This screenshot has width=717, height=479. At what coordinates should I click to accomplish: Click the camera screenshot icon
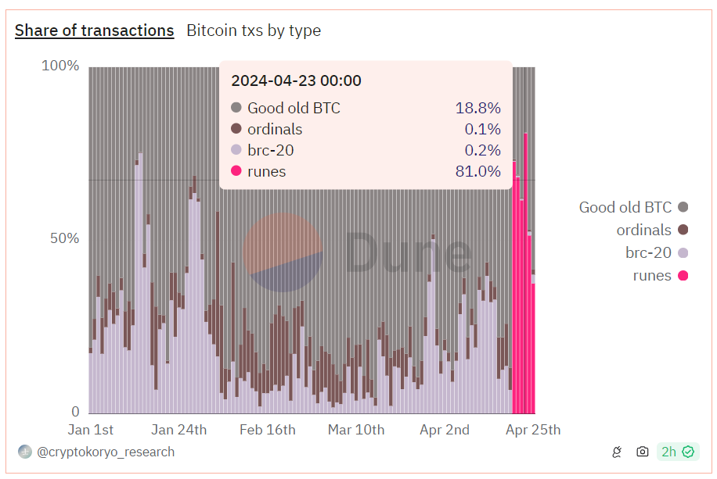click(x=642, y=452)
